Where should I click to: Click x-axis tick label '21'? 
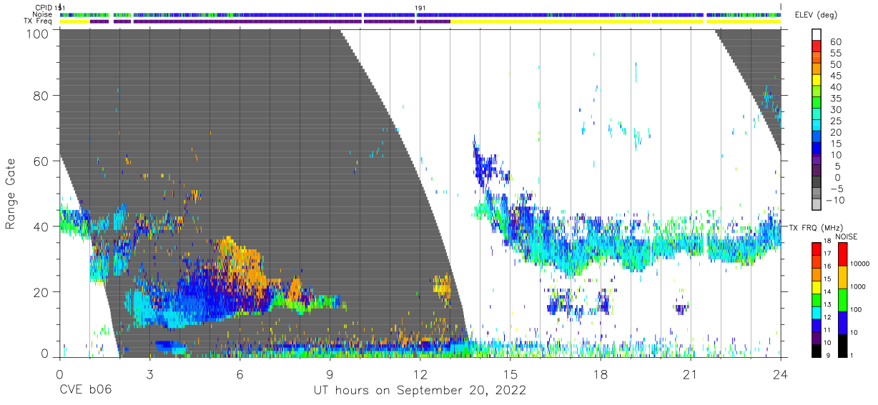coord(691,374)
